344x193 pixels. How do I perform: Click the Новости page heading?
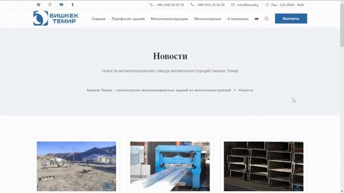click(x=170, y=56)
